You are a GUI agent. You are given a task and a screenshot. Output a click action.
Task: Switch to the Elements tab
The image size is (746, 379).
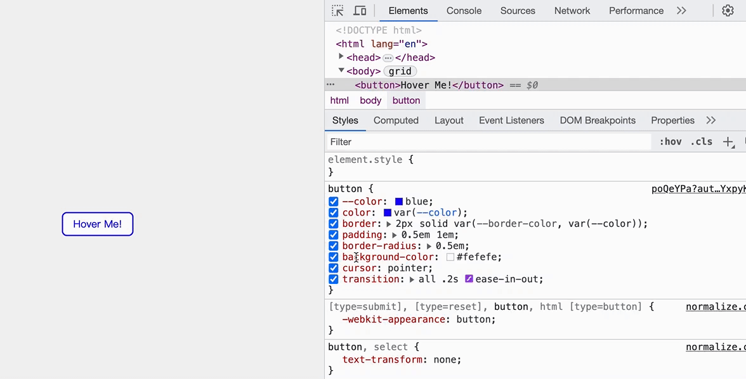pyautogui.click(x=409, y=11)
